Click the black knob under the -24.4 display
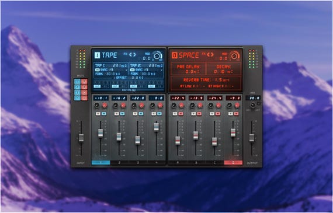The height and width of the screenshot is (213, 333). [211, 105]
